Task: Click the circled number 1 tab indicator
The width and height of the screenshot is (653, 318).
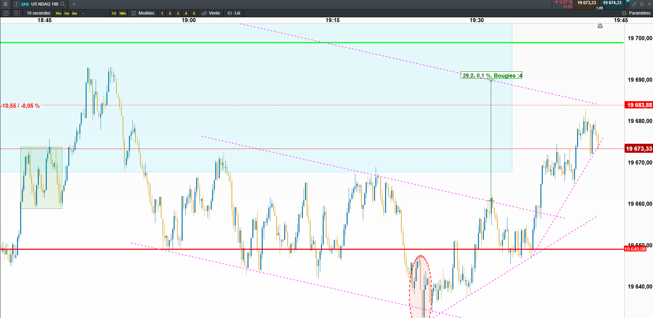Action: [16, 4]
